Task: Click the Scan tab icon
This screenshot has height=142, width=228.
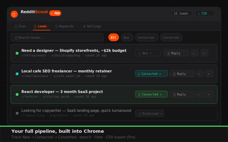Action: tap(16, 26)
